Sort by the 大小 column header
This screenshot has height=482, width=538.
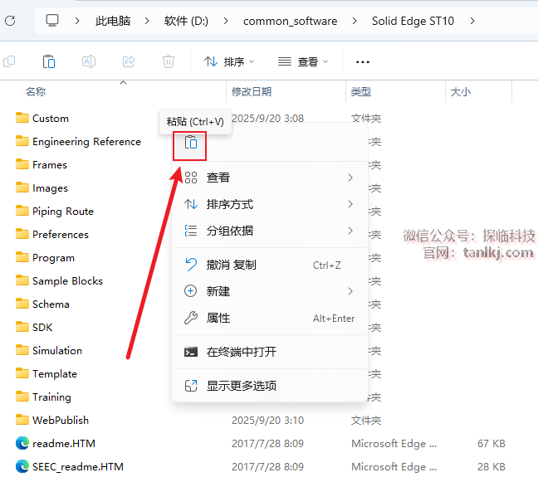(461, 92)
